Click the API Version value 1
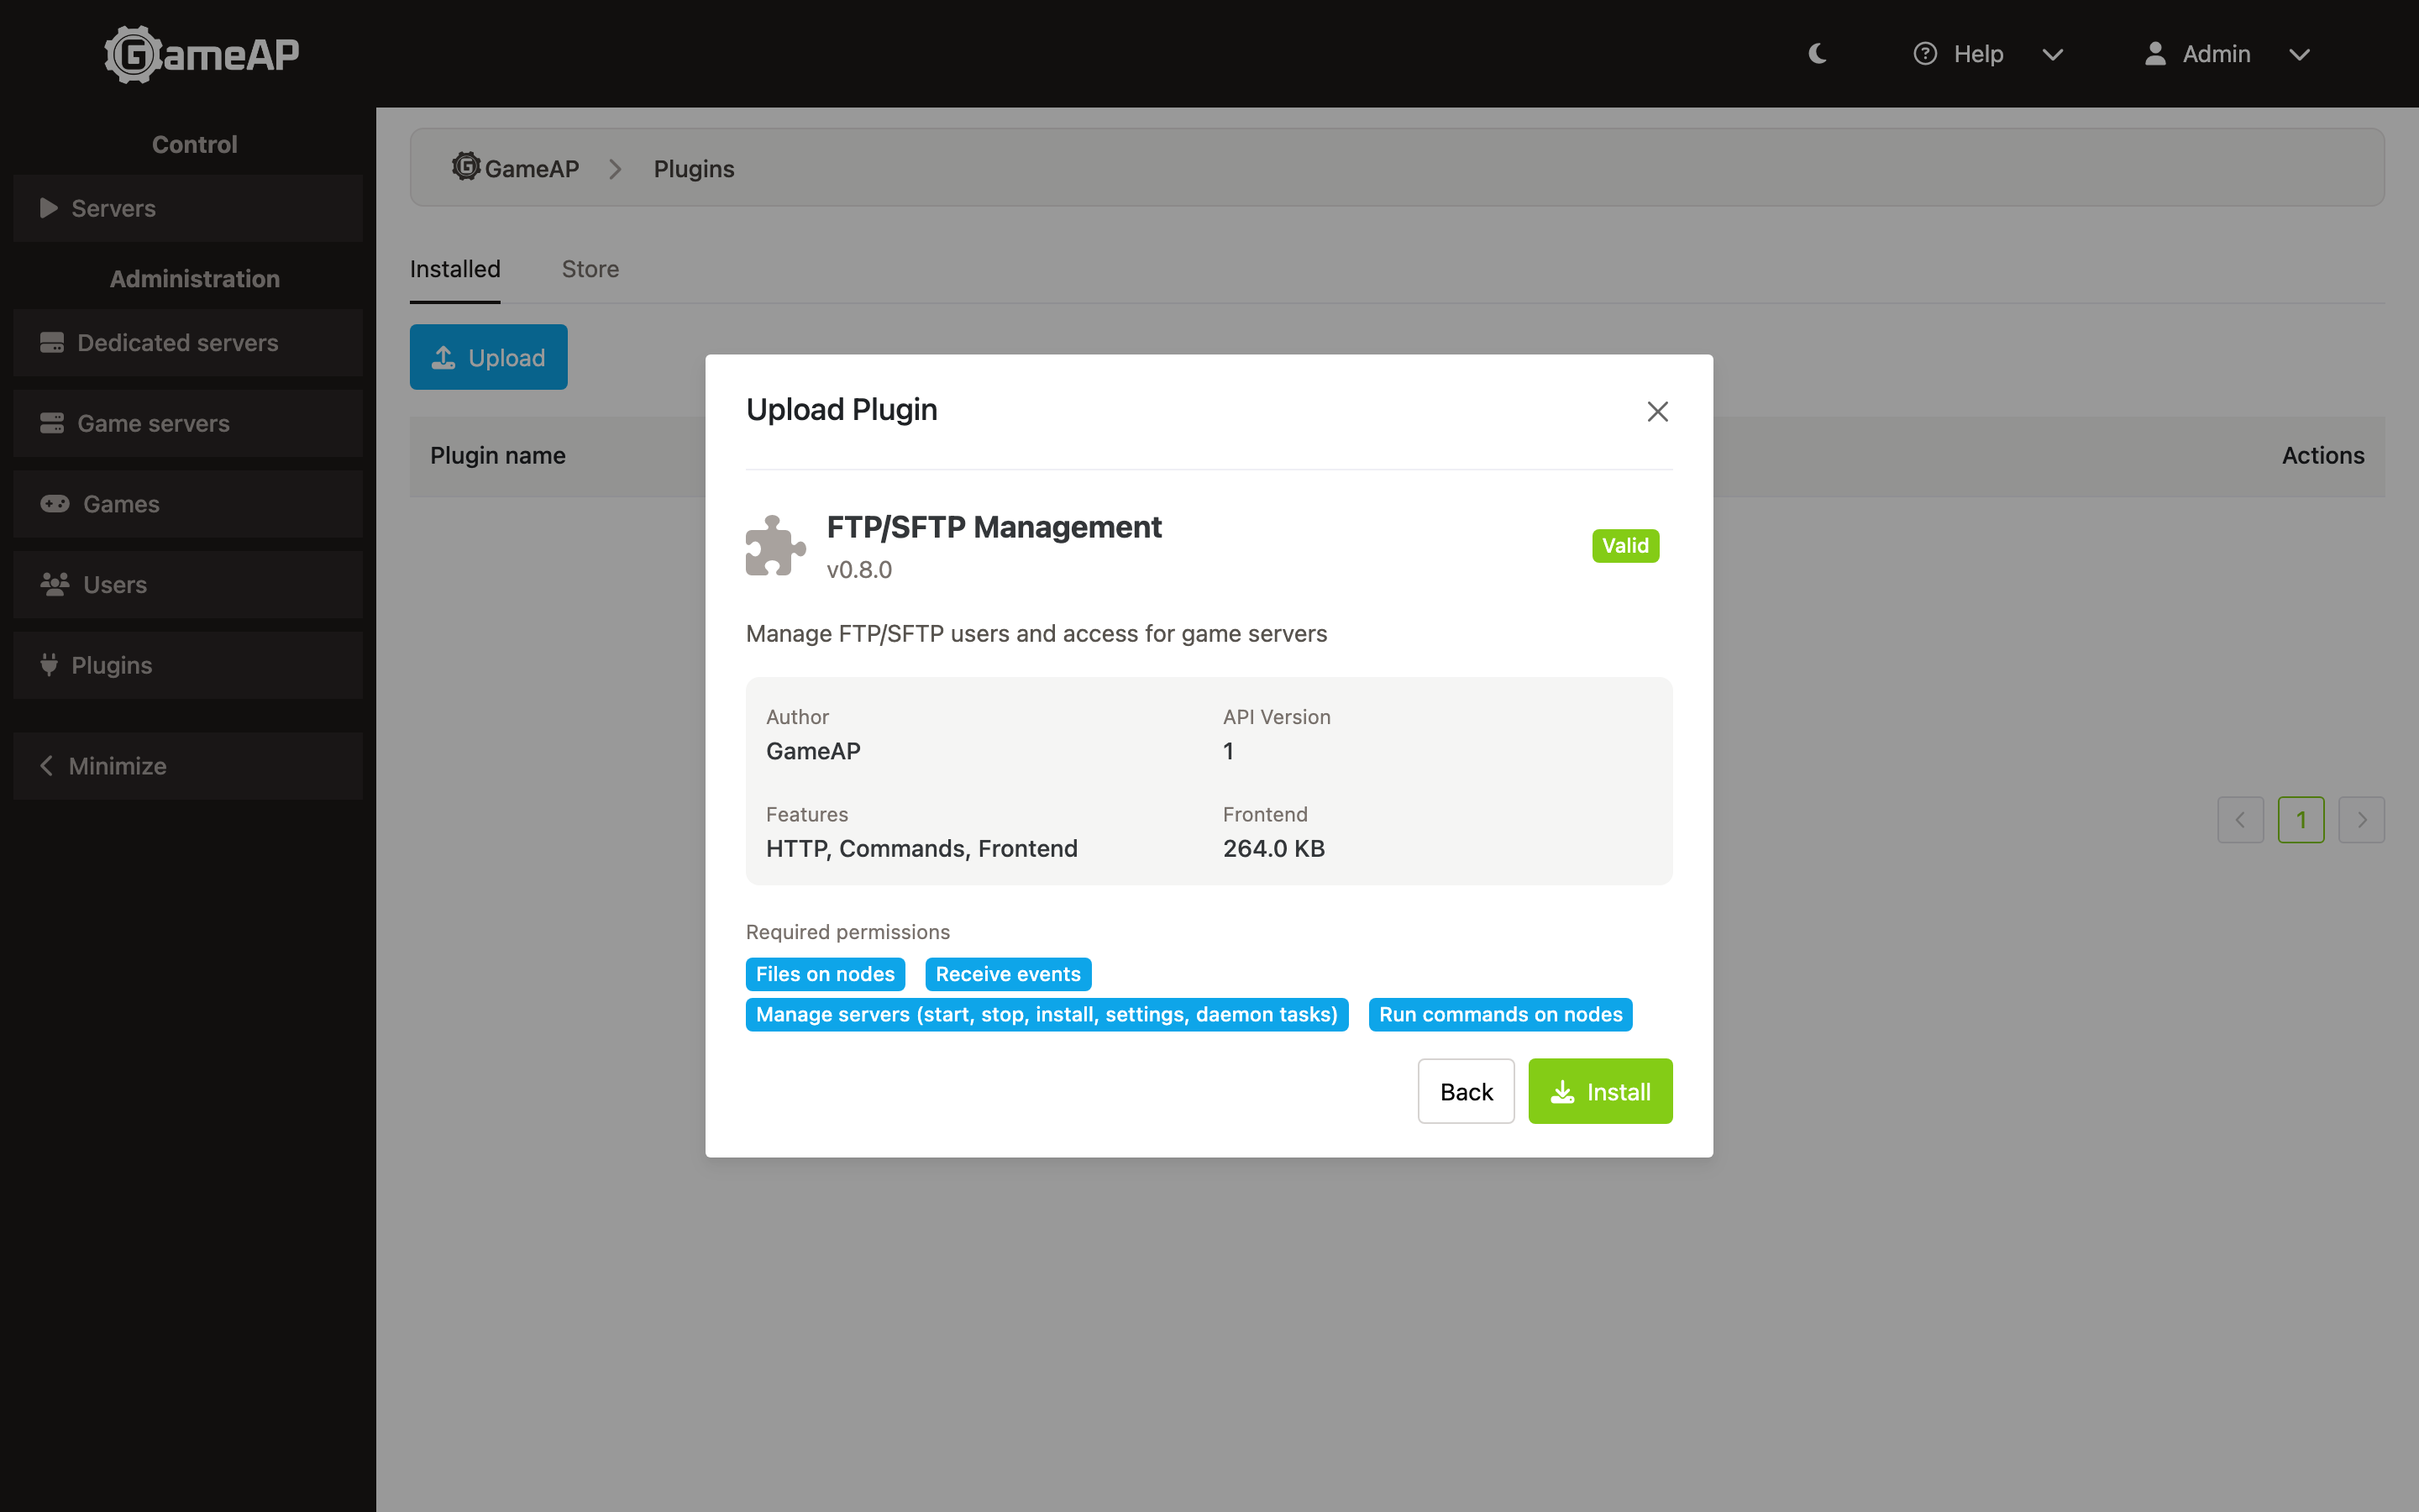Image resolution: width=2419 pixels, height=1512 pixels. tap(1229, 751)
